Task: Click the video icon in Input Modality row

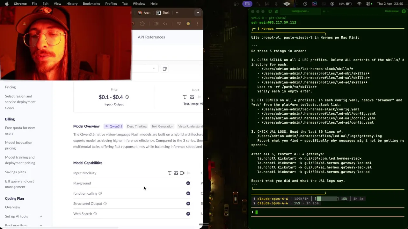Action: pyautogui.click(x=182, y=173)
